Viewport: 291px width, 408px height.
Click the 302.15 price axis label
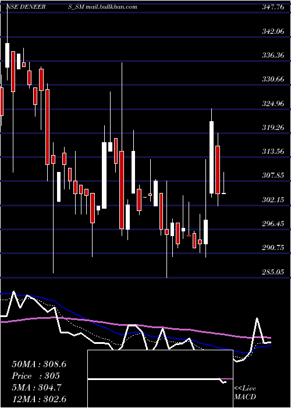tap(273, 200)
